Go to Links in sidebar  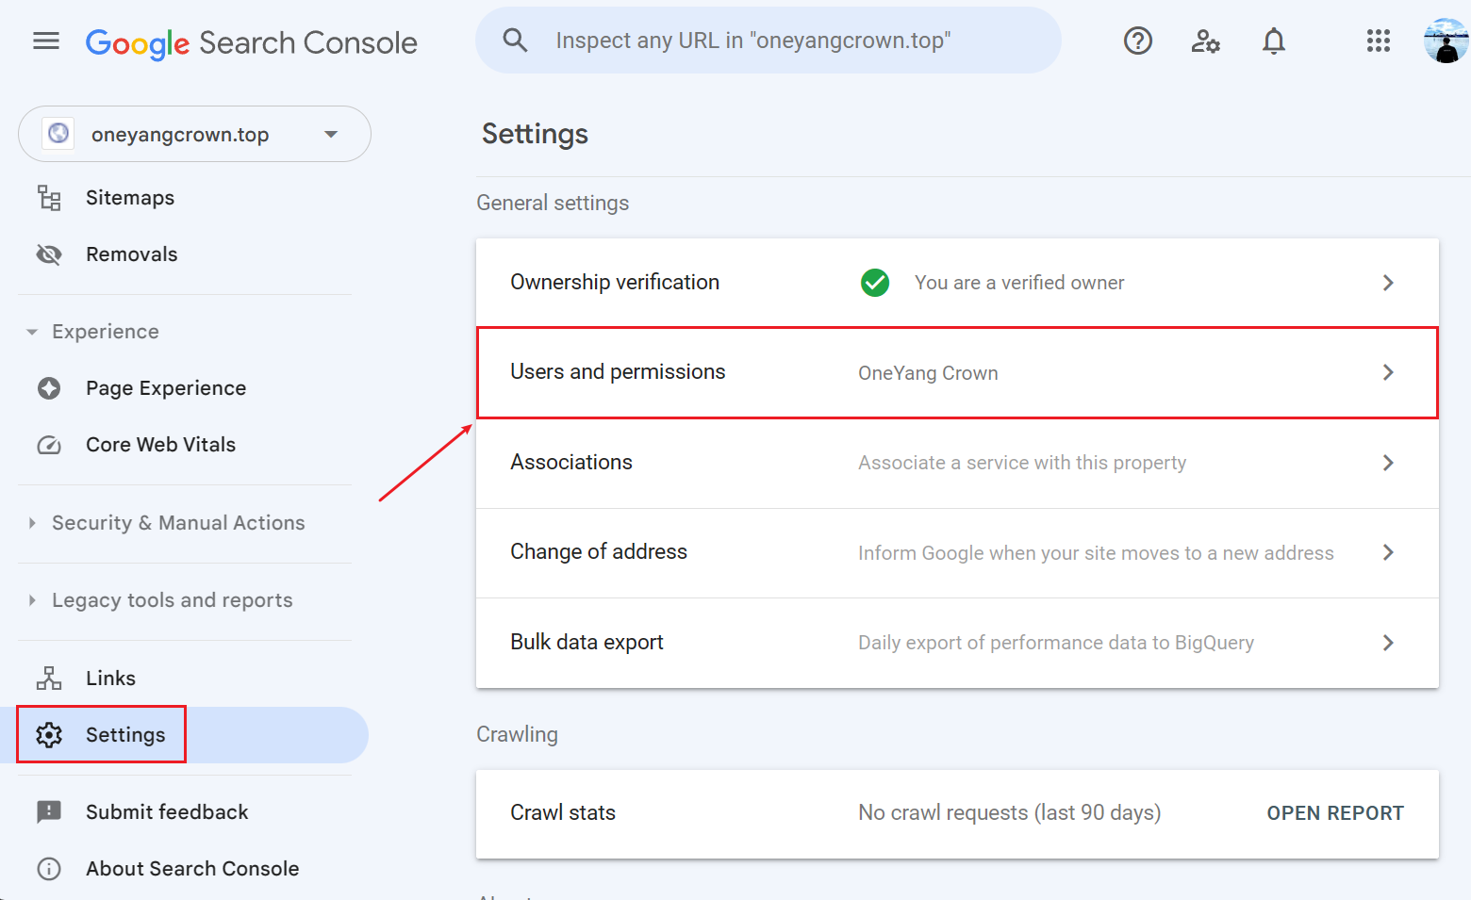click(110, 679)
